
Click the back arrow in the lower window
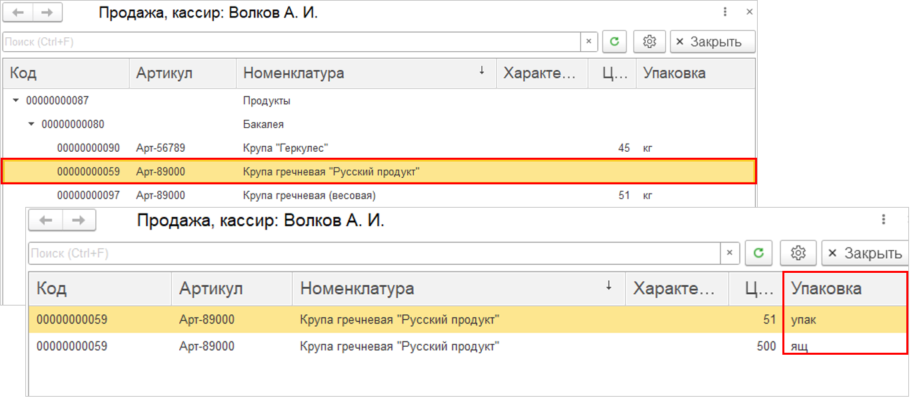pos(45,220)
